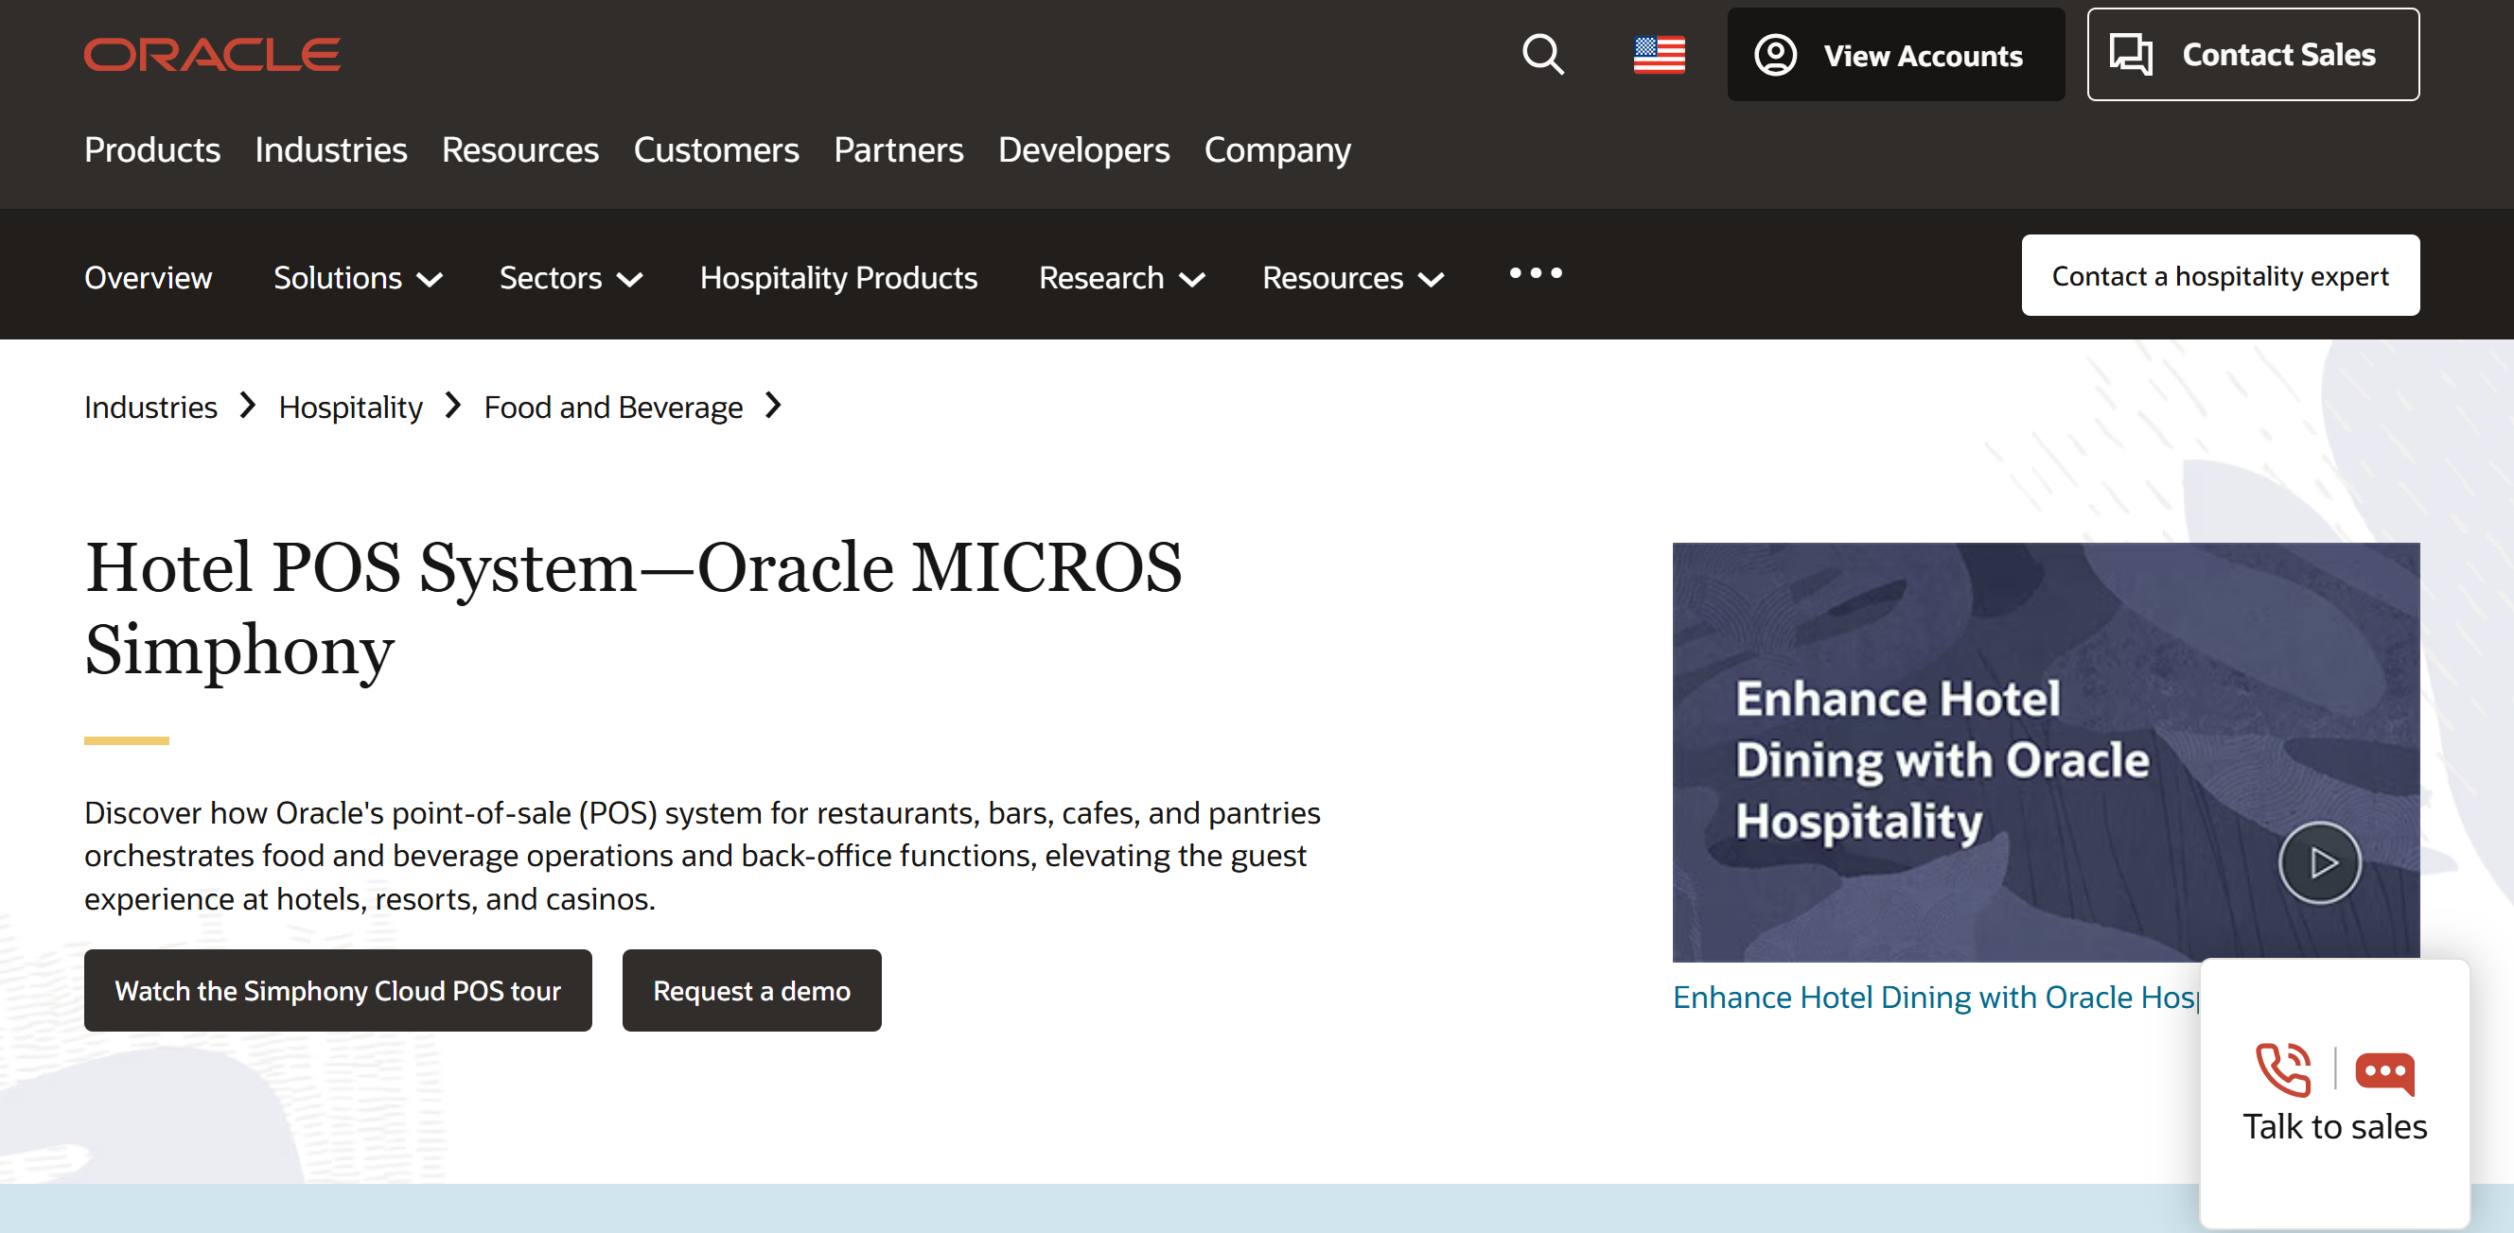2514x1233 pixels.
Task: Play the Enhance Hotel Dining video
Action: 2319,863
